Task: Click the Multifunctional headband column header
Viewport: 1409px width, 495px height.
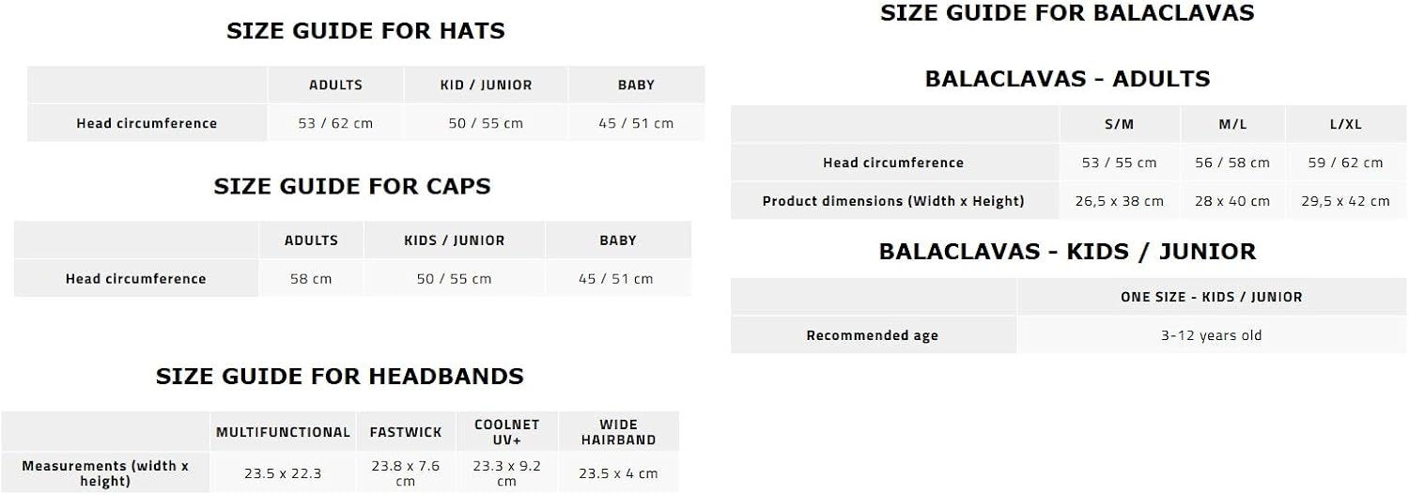Action: click(283, 432)
